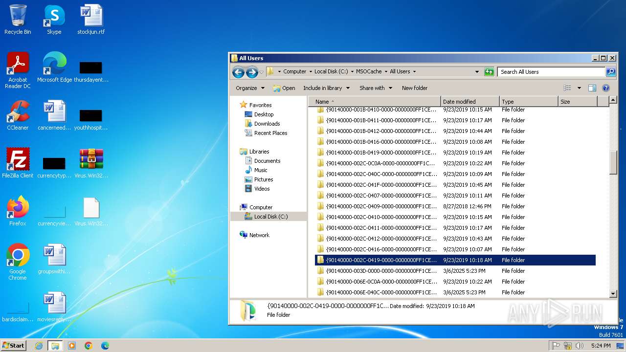Click the Chrome taskbar icon

click(x=89, y=346)
